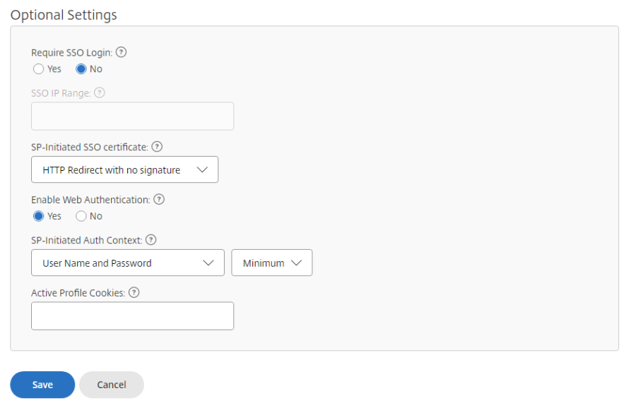View help tooltip for Active Profile Cookies
Viewport: 636px width, 403px height.
pyautogui.click(x=134, y=292)
